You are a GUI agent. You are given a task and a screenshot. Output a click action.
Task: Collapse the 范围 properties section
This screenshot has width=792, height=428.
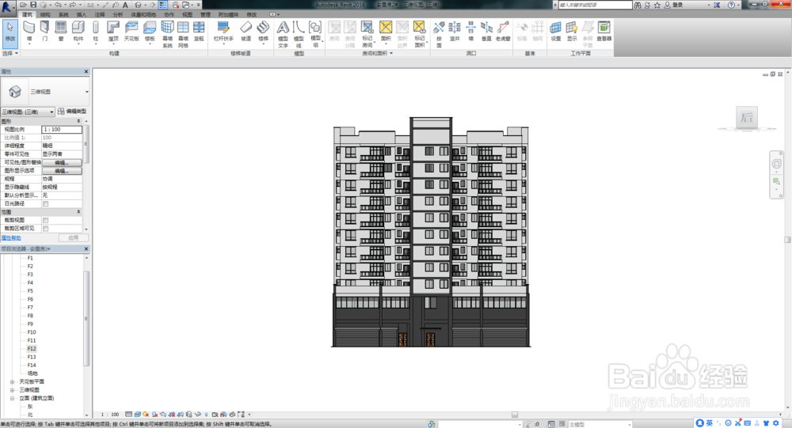78,212
